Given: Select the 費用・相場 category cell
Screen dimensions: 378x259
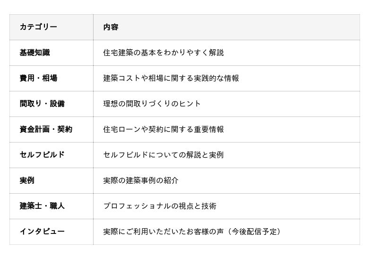Looking at the screenshot, I should 38,78.
